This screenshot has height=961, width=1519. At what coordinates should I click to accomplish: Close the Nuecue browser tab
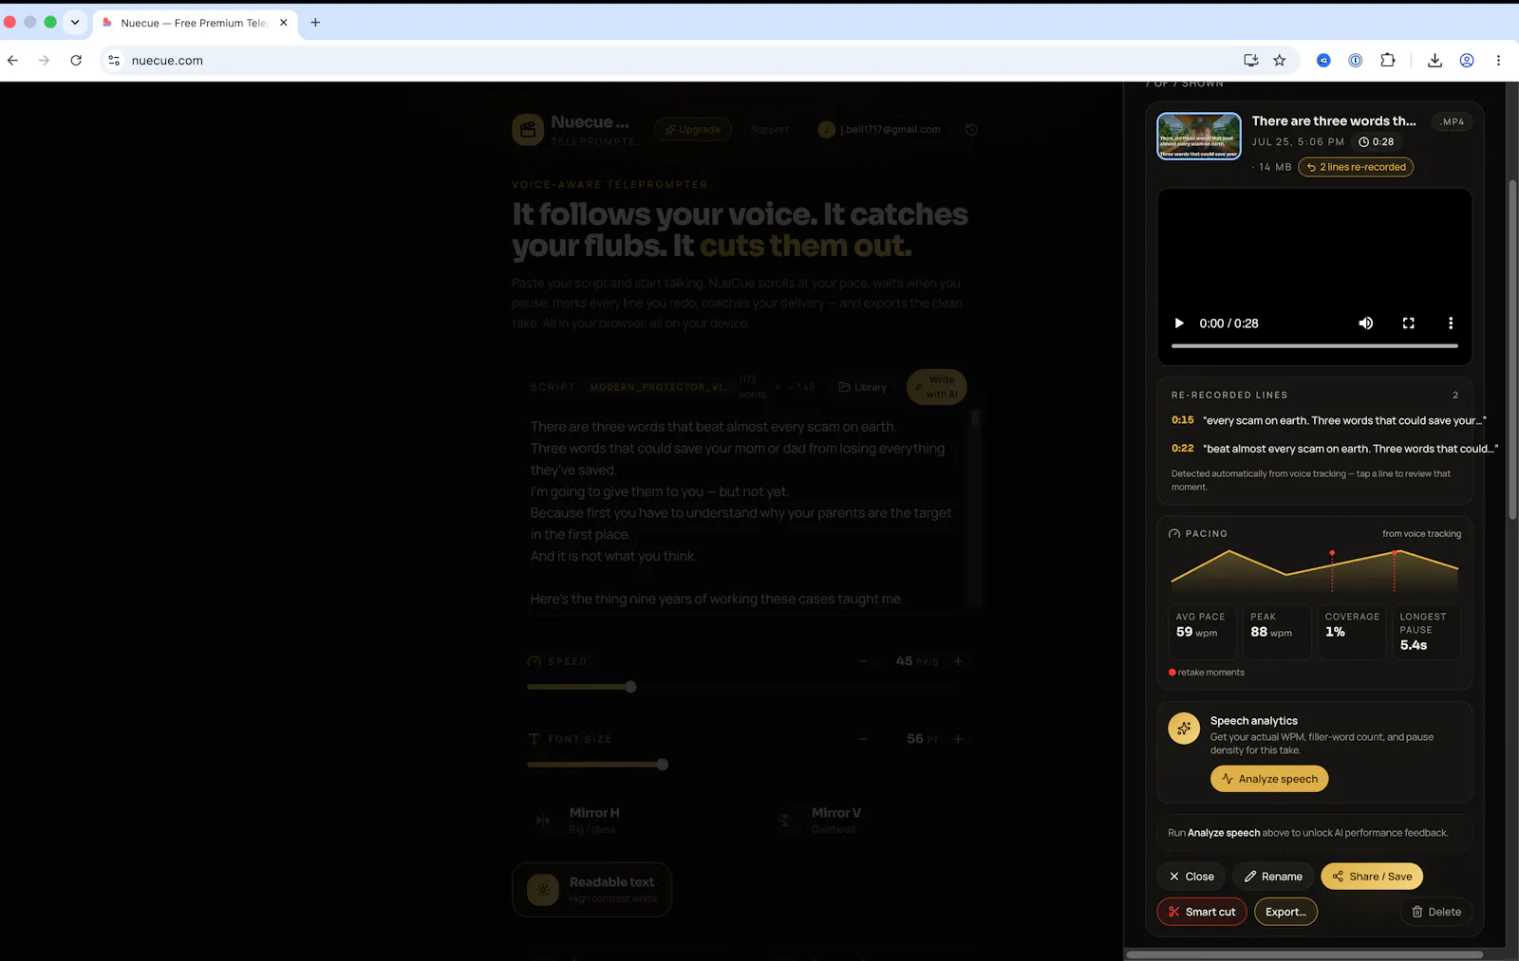pos(284,23)
